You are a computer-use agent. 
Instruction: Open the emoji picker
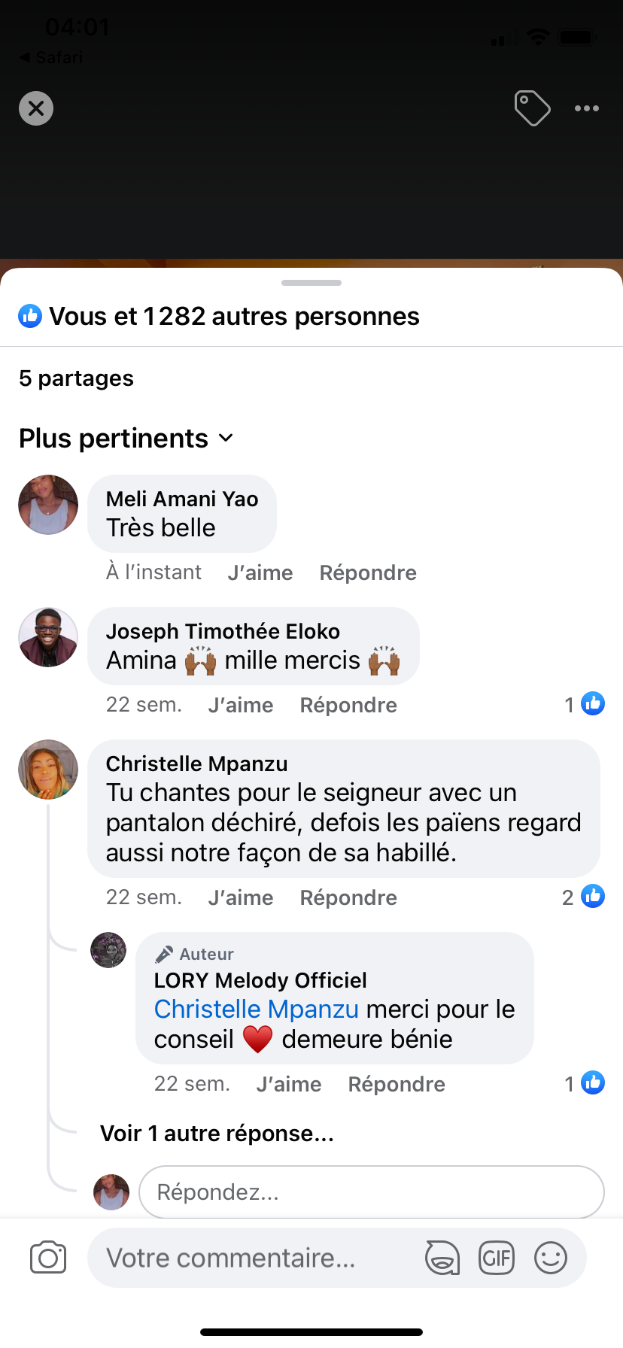[x=551, y=1258]
